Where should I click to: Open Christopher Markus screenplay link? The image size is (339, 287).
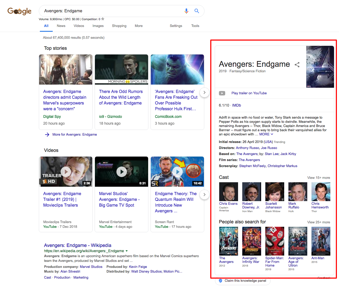282,166
